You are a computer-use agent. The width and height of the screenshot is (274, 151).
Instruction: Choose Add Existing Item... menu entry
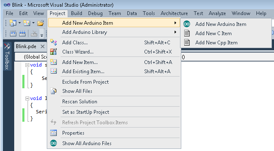(x=114, y=71)
